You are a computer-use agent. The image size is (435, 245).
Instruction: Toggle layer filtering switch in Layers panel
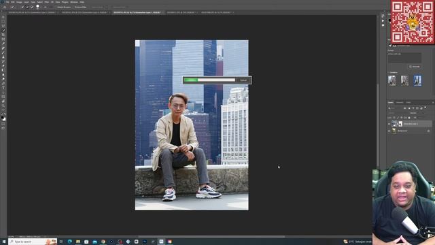[425, 108]
